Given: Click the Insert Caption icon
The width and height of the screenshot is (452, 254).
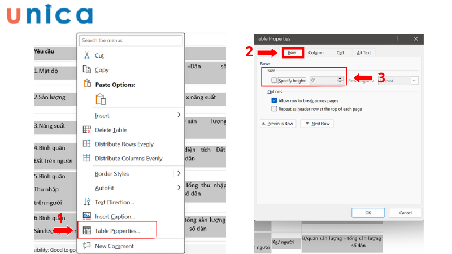Looking at the screenshot, I should tap(87, 216).
